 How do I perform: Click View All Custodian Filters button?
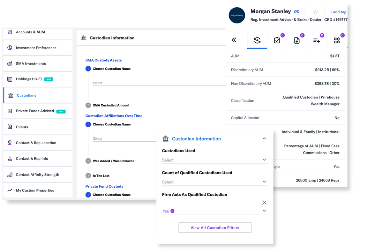[x=215, y=228]
